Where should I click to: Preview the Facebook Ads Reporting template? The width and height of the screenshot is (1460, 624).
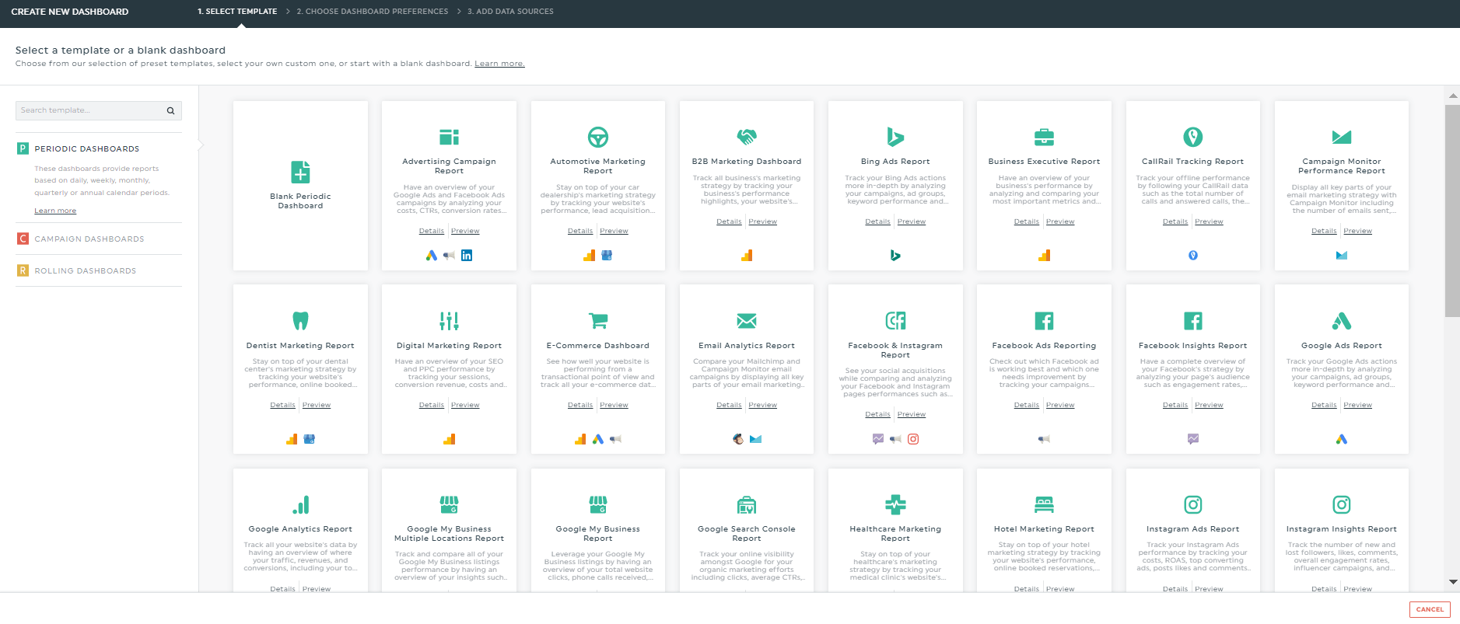(1060, 405)
